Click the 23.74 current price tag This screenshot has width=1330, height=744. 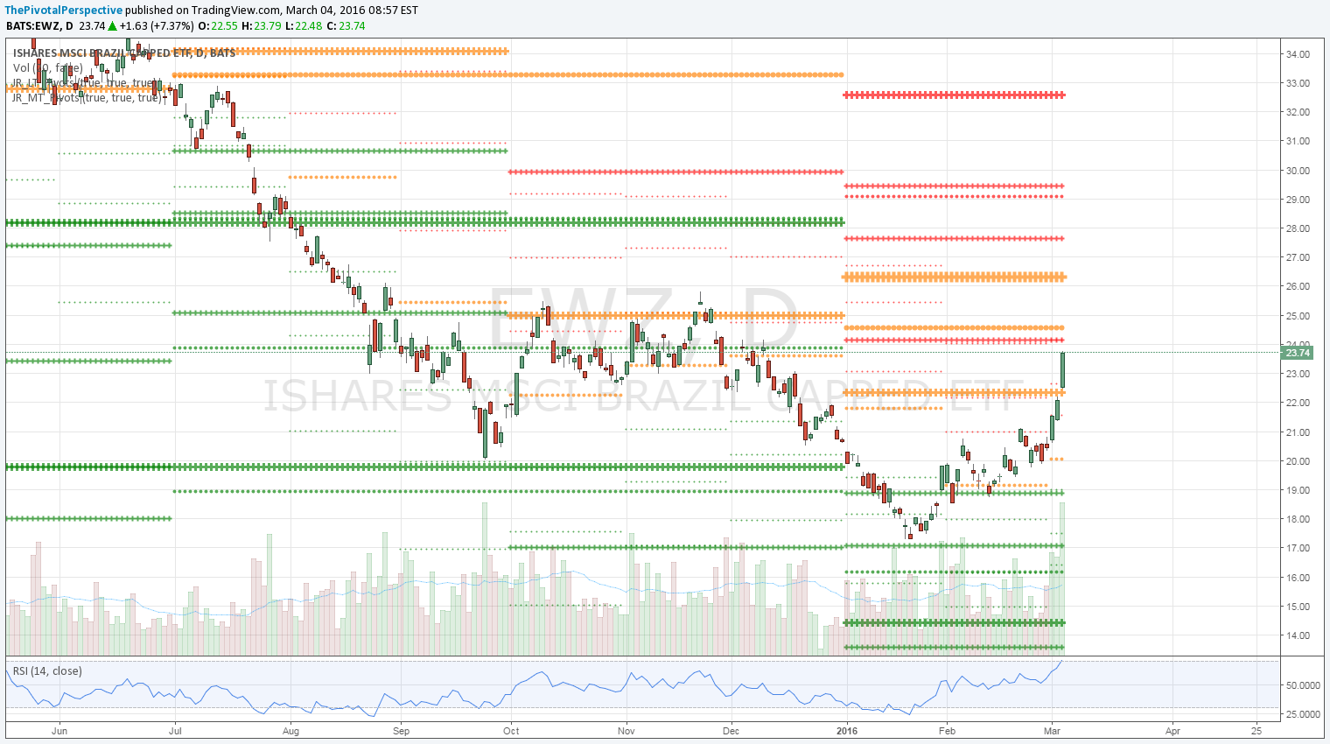coord(1298,353)
